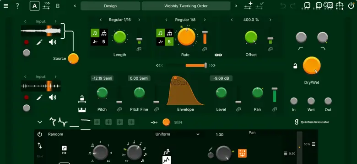Viewport: 357px width, 164px height.
Task: Open the 0.50 options menu icon
Action: pos(286,154)
